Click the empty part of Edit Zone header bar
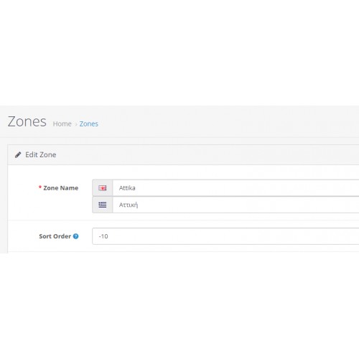Screen dimensions: 359x359 click(x=206, y=155)
